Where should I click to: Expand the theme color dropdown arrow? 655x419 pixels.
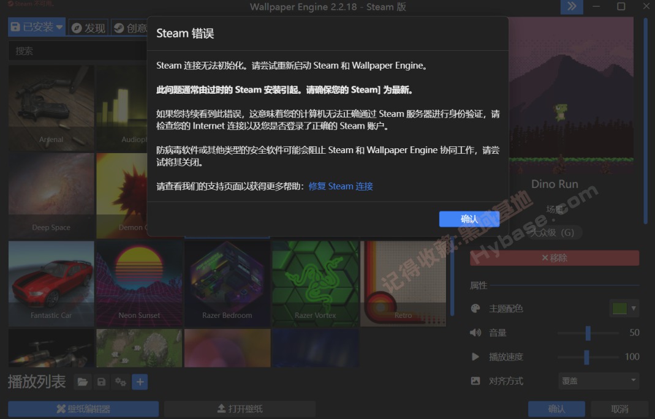[634, 309]
